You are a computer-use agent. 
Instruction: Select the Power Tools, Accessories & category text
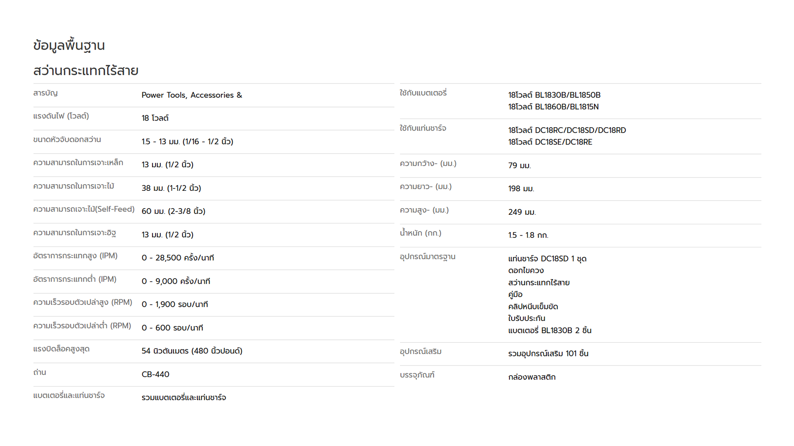point(192,95)
